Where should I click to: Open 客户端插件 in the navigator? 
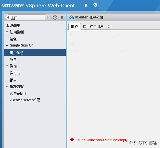pyautogui.click(x=18, y=94)
